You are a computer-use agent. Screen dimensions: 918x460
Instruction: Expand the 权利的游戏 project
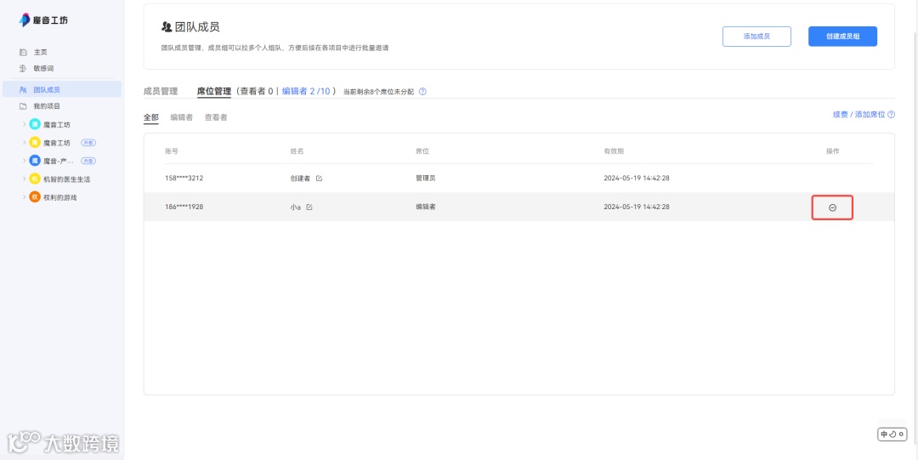tap(24, 197)
